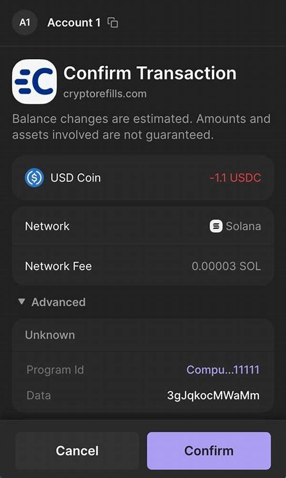Viewport: 286px width, 478px height.
Task: Click the Network row label
Action: point(47,226)
